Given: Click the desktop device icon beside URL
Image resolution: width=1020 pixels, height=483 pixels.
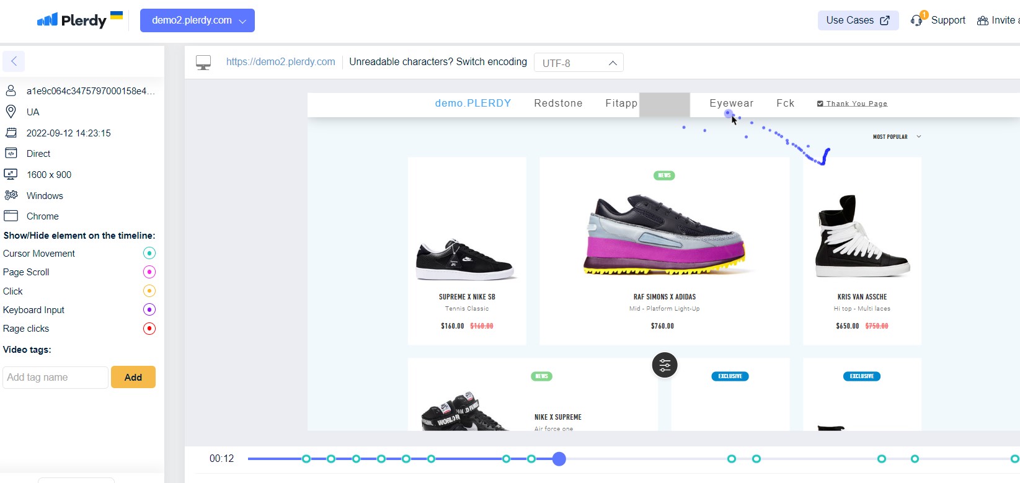Looking at the screenshot, I should (x=203, y=63).
